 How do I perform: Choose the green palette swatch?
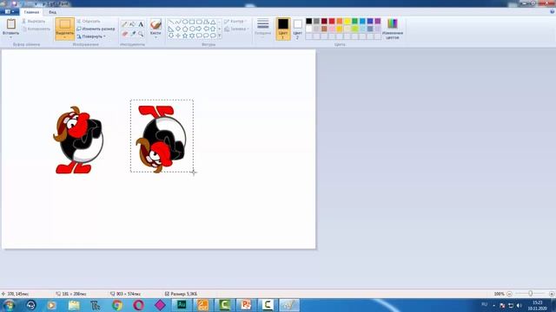[355, 21]
